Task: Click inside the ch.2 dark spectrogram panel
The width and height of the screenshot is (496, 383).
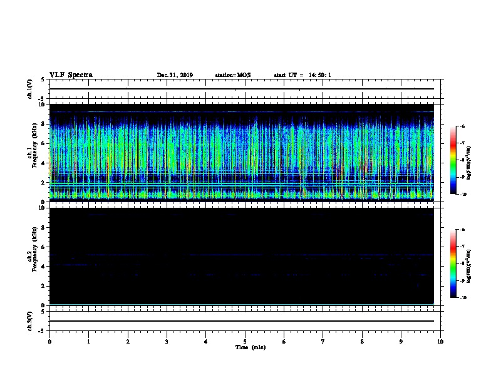Action: pyautogui.click(x=241, y=257)
